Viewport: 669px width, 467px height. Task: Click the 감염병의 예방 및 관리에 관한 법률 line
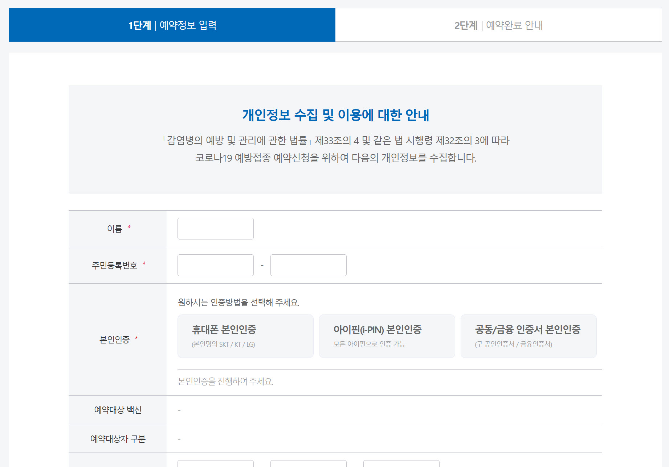point(336,141)
